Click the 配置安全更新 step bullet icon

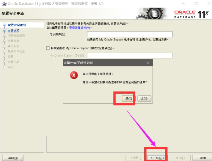click(x=4, y=25)
